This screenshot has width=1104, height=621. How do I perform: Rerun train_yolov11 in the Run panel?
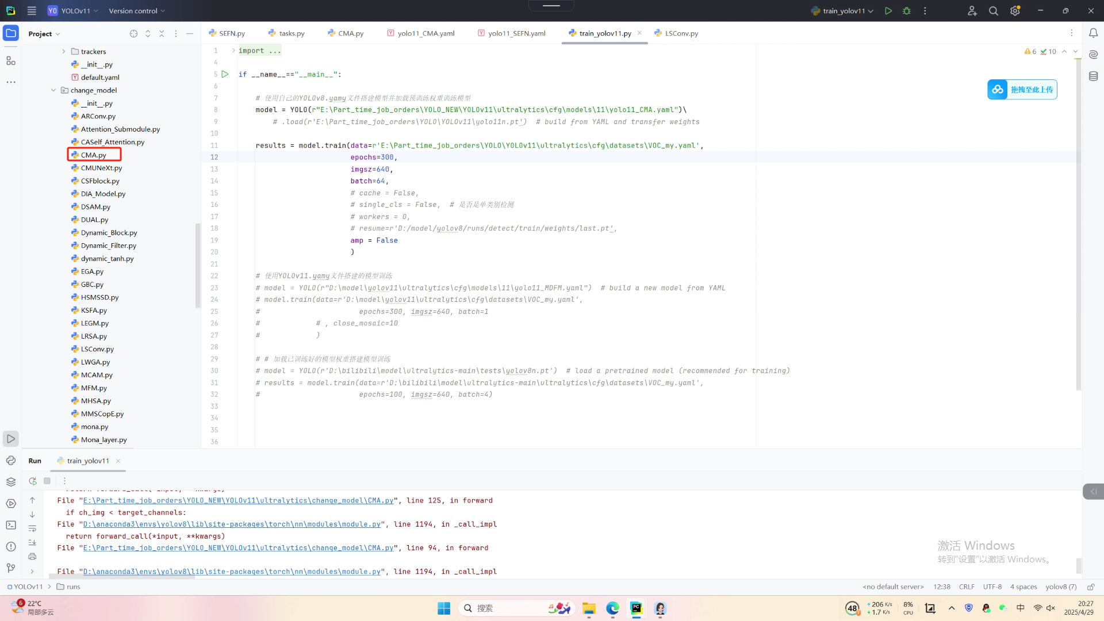(x=33, y=481)
